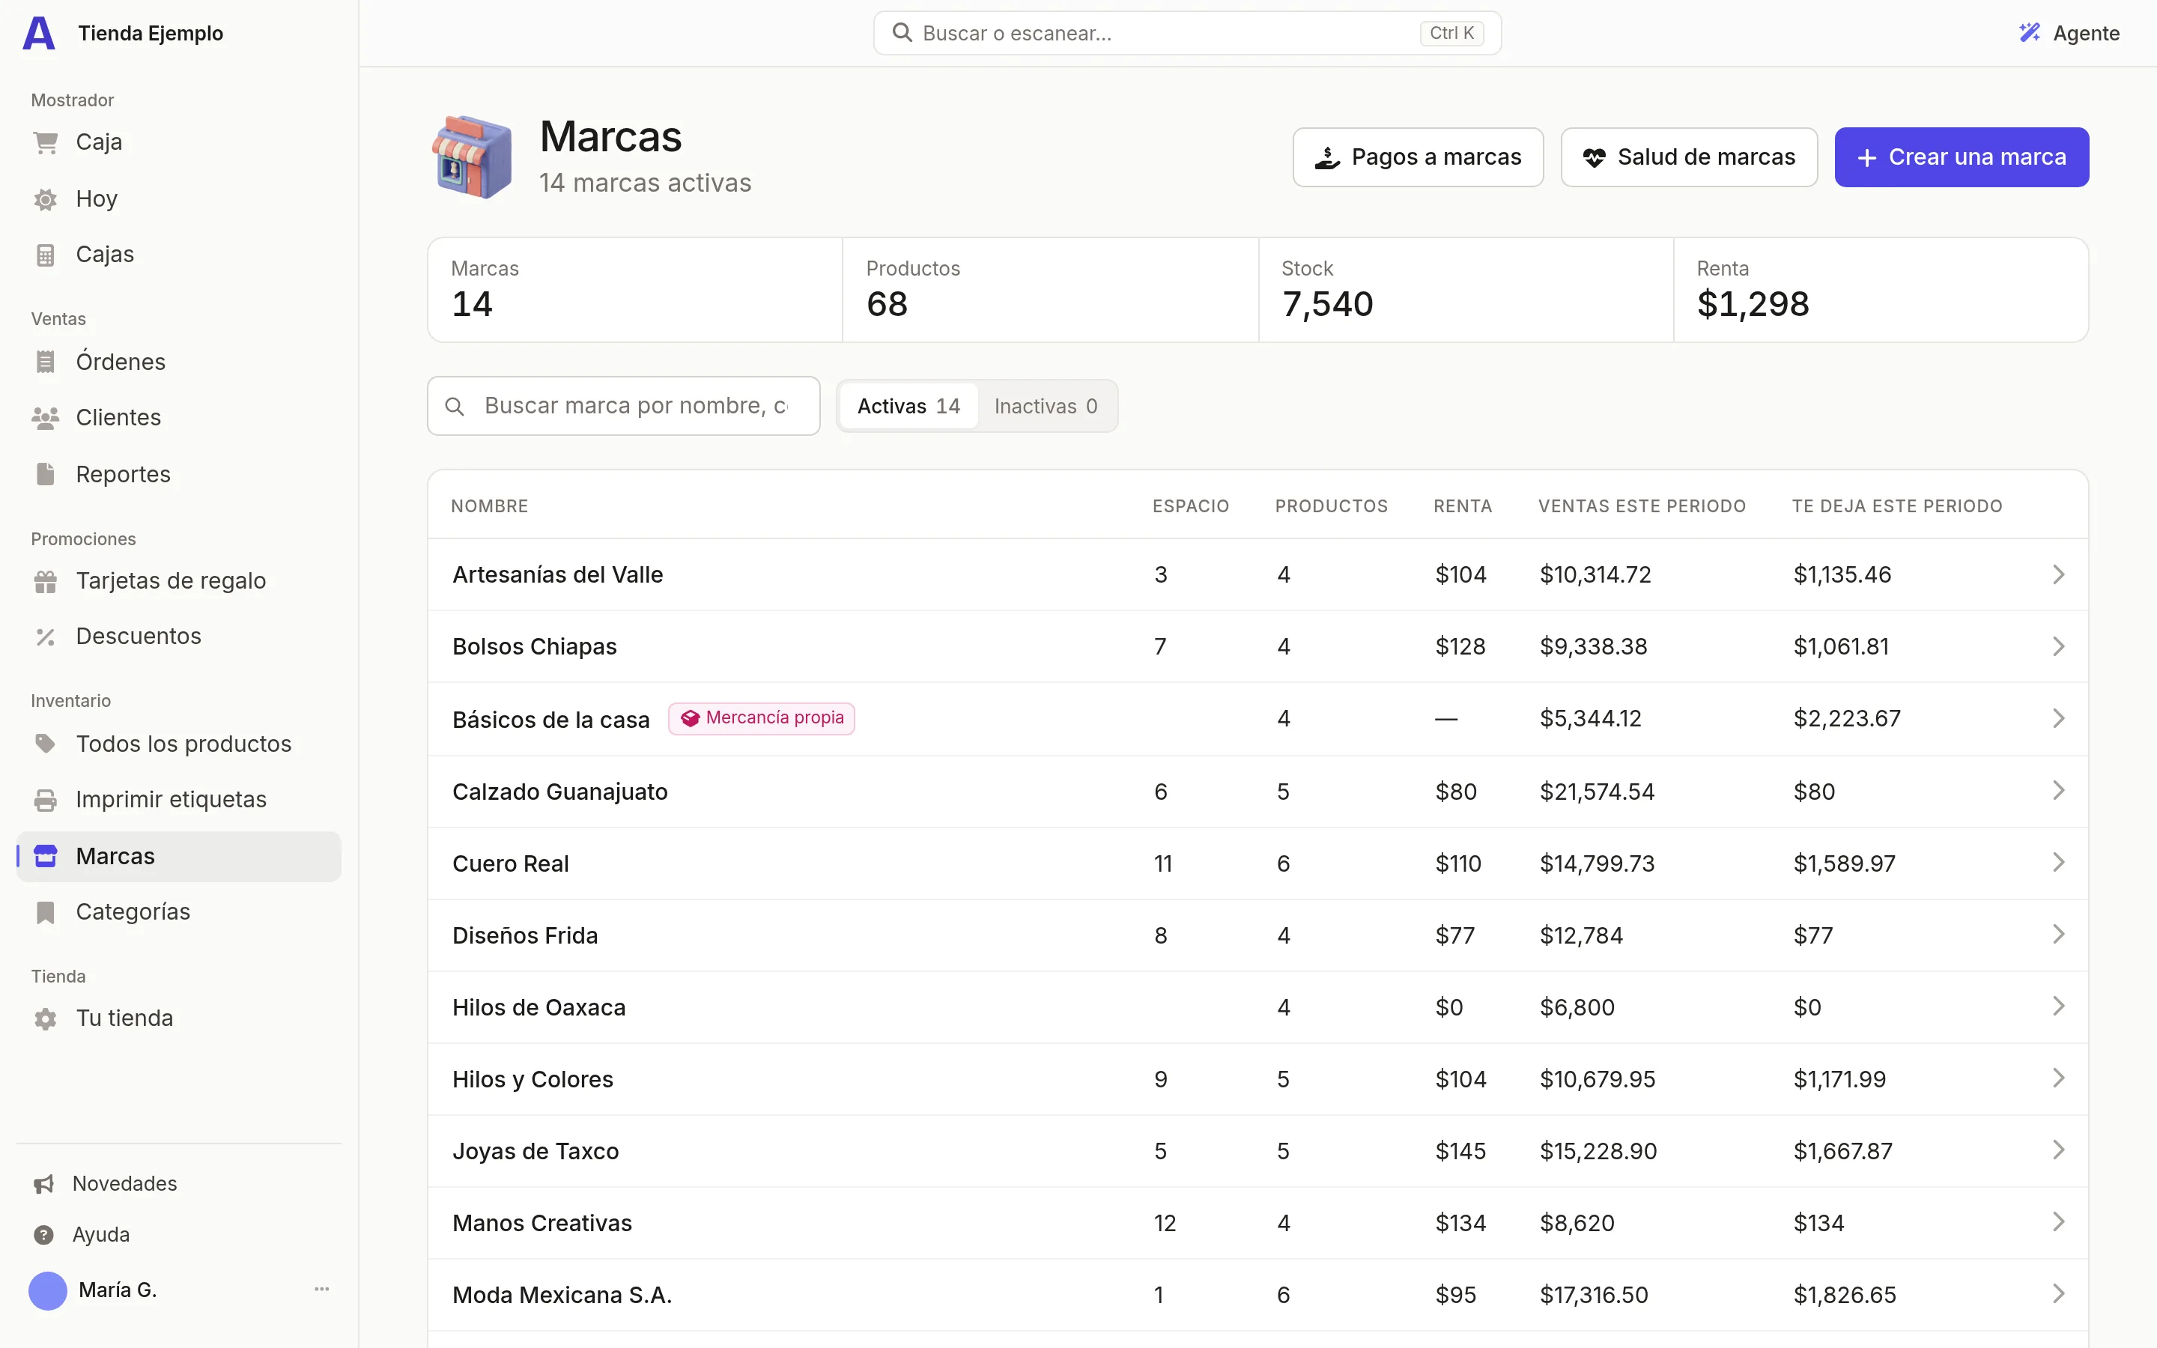Open the Todos los productos tag icon

point(46,744)
